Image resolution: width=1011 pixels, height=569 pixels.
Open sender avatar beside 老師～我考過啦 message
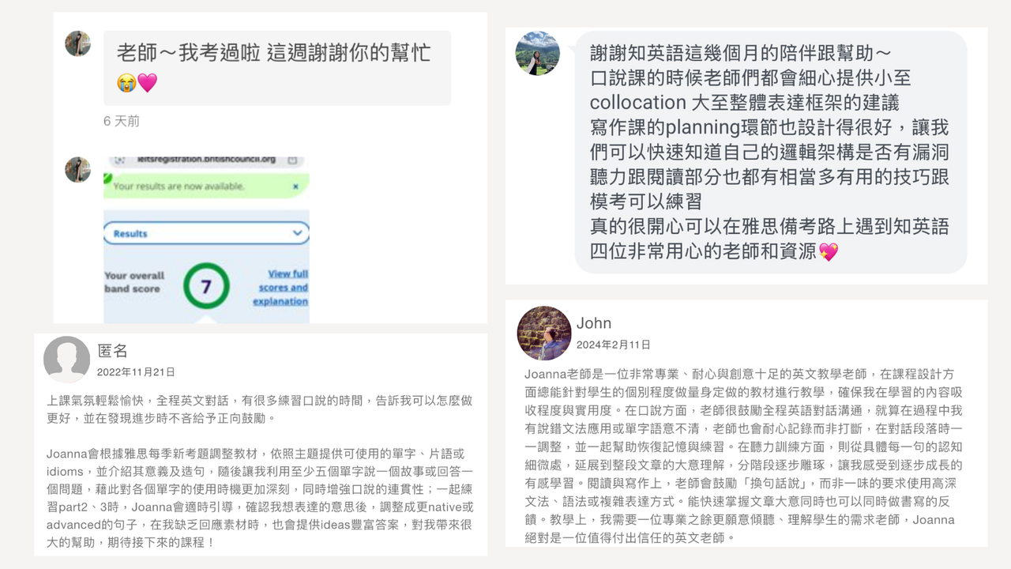point(77,43)
